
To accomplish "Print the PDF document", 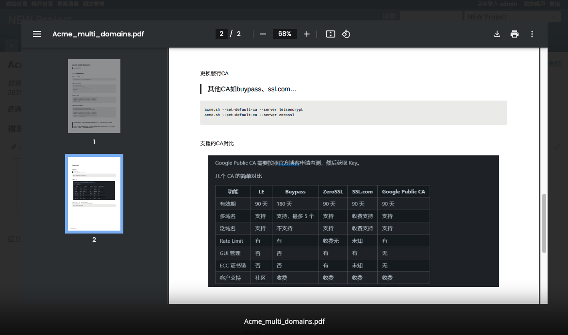I will 515,34.
